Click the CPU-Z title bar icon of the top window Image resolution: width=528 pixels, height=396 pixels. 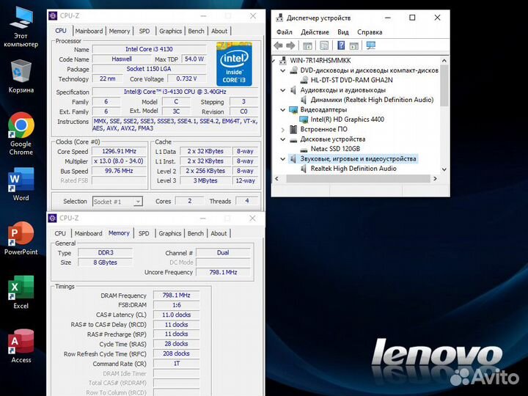[x=53, y=16]
